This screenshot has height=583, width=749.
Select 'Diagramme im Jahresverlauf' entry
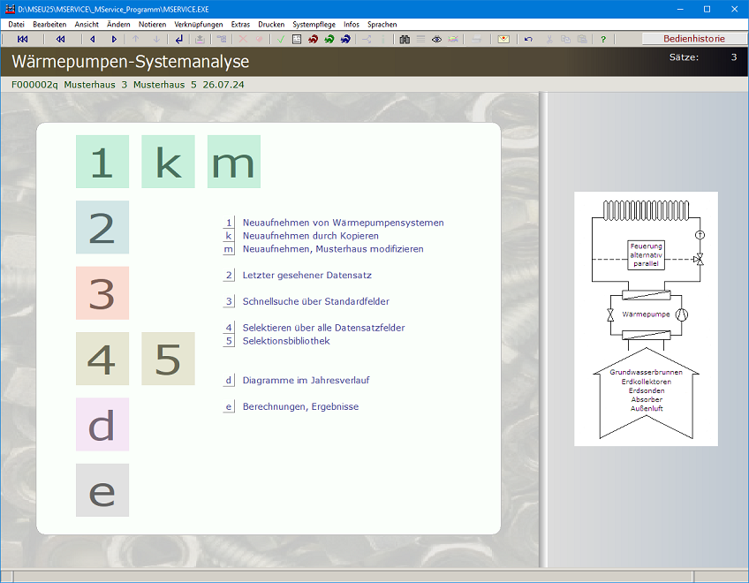306,380
